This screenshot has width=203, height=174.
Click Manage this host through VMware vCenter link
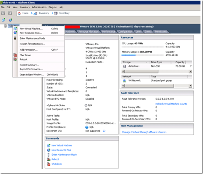(144, 132)
